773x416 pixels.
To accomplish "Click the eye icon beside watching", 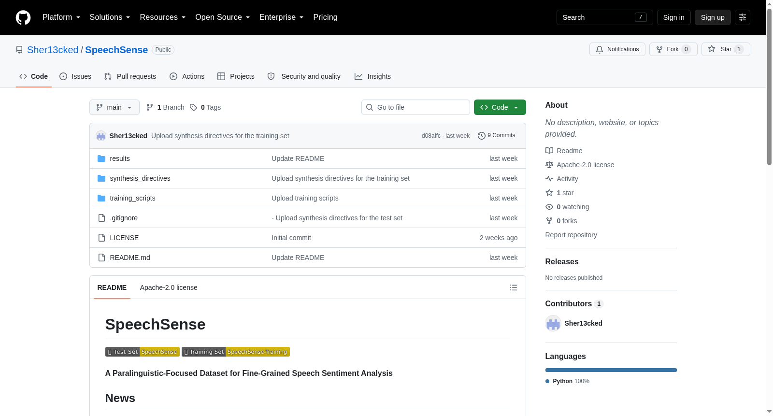I will click(549, 207).
